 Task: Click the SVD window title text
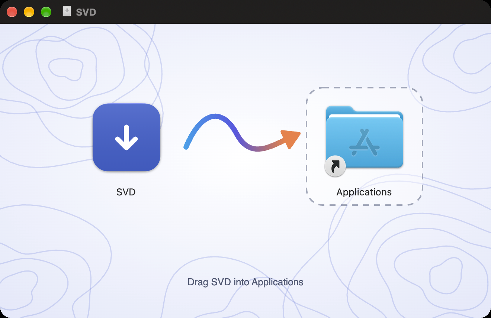(86, 12)
